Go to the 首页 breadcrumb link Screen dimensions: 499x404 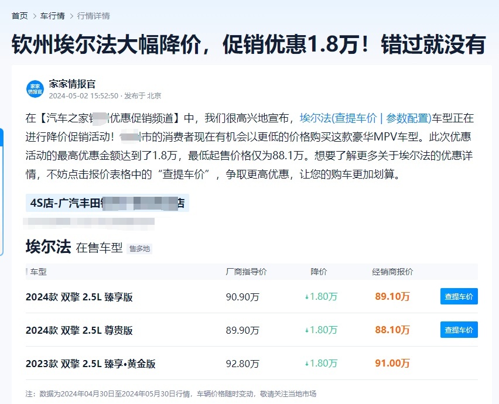click(20, 16)
